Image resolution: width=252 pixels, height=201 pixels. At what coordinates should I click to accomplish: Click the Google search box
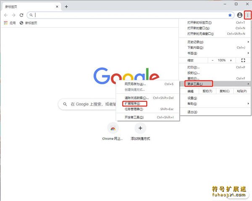87,104
